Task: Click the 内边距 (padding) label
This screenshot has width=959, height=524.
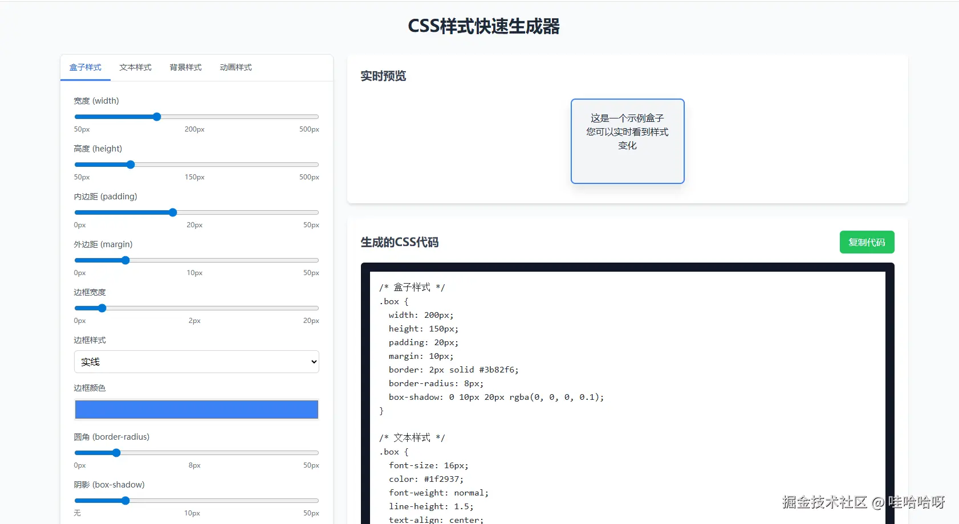Action: (105, 197)
